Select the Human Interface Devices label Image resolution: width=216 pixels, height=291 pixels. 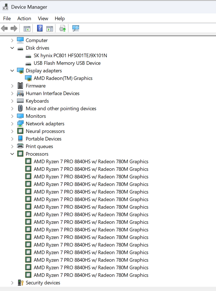[53, 93]
